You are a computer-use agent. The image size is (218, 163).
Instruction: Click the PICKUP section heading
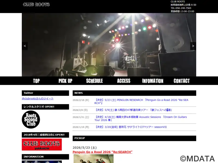[134, 138]
